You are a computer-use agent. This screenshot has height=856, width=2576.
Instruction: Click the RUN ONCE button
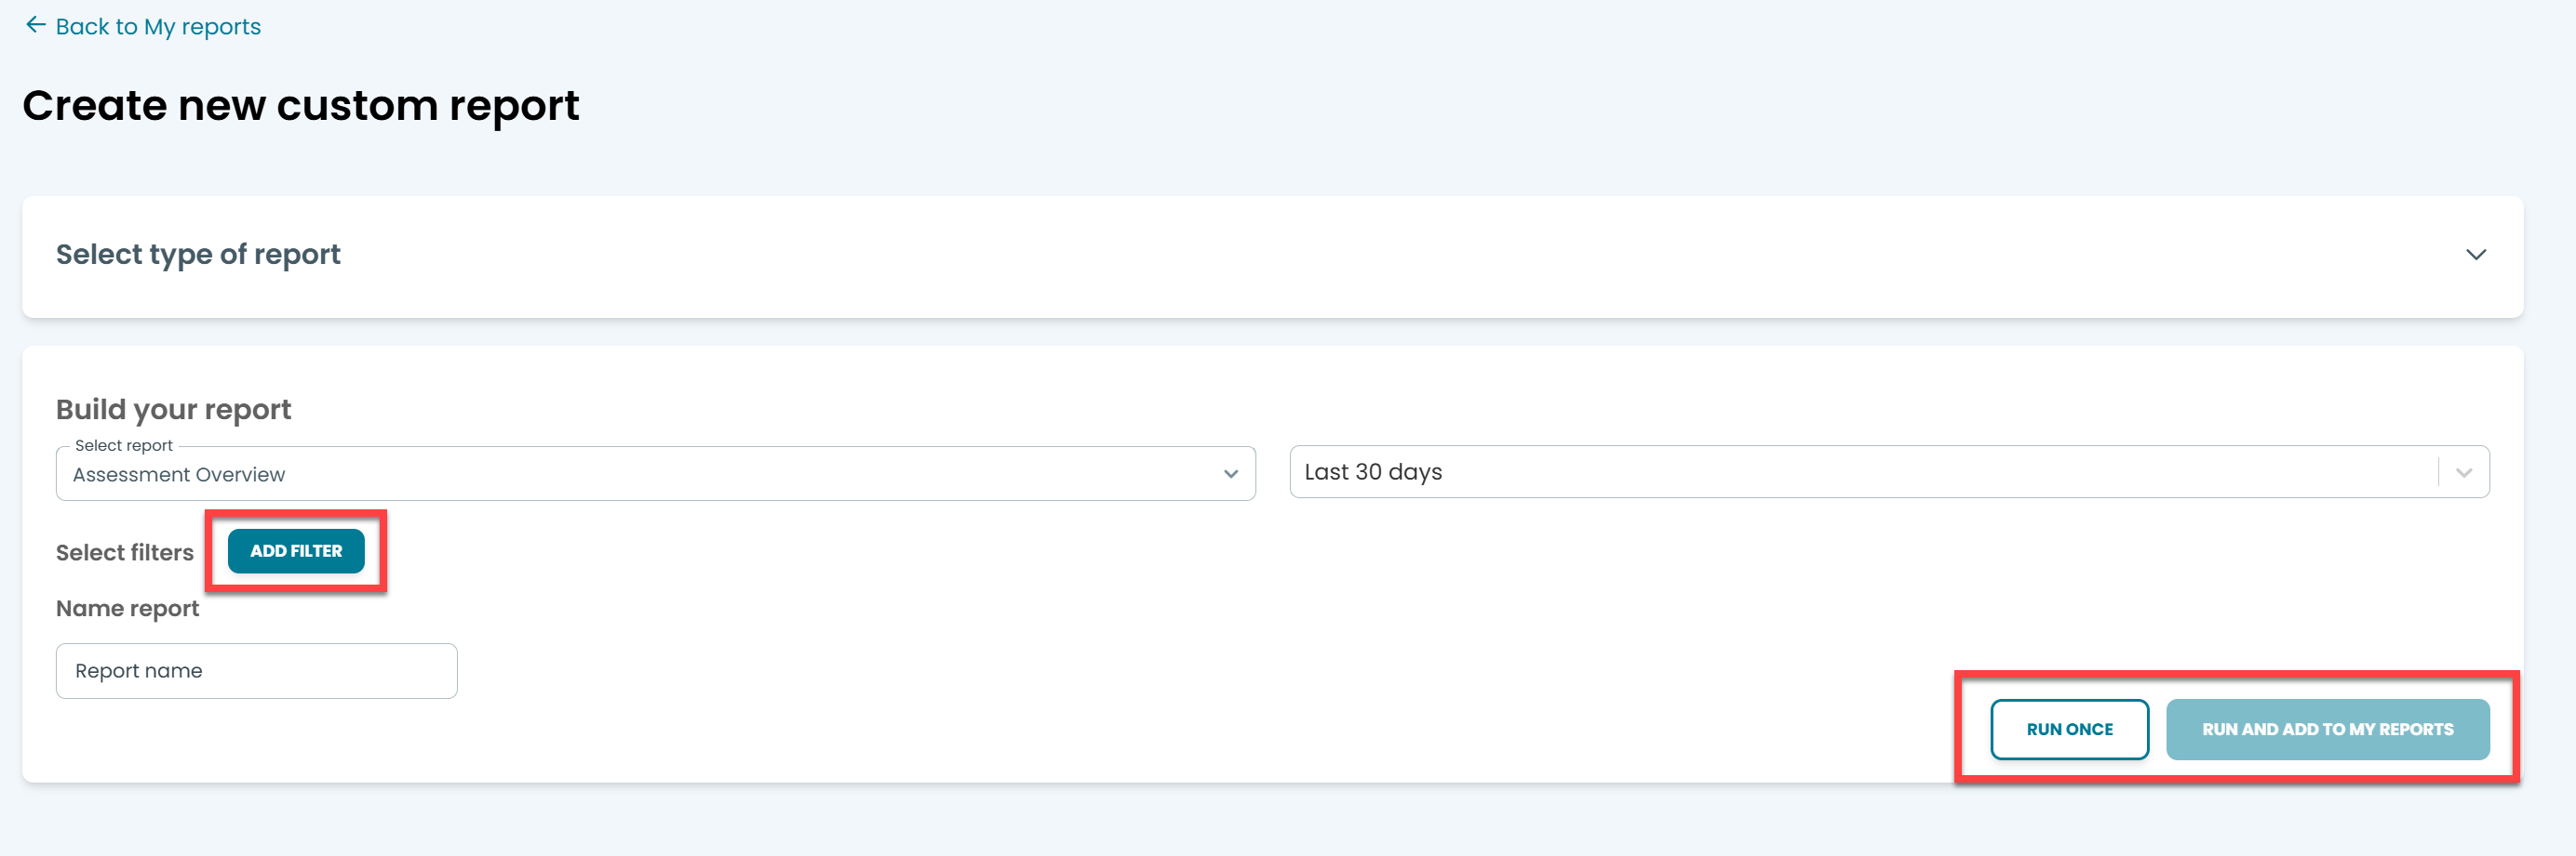pos(2069,730)
